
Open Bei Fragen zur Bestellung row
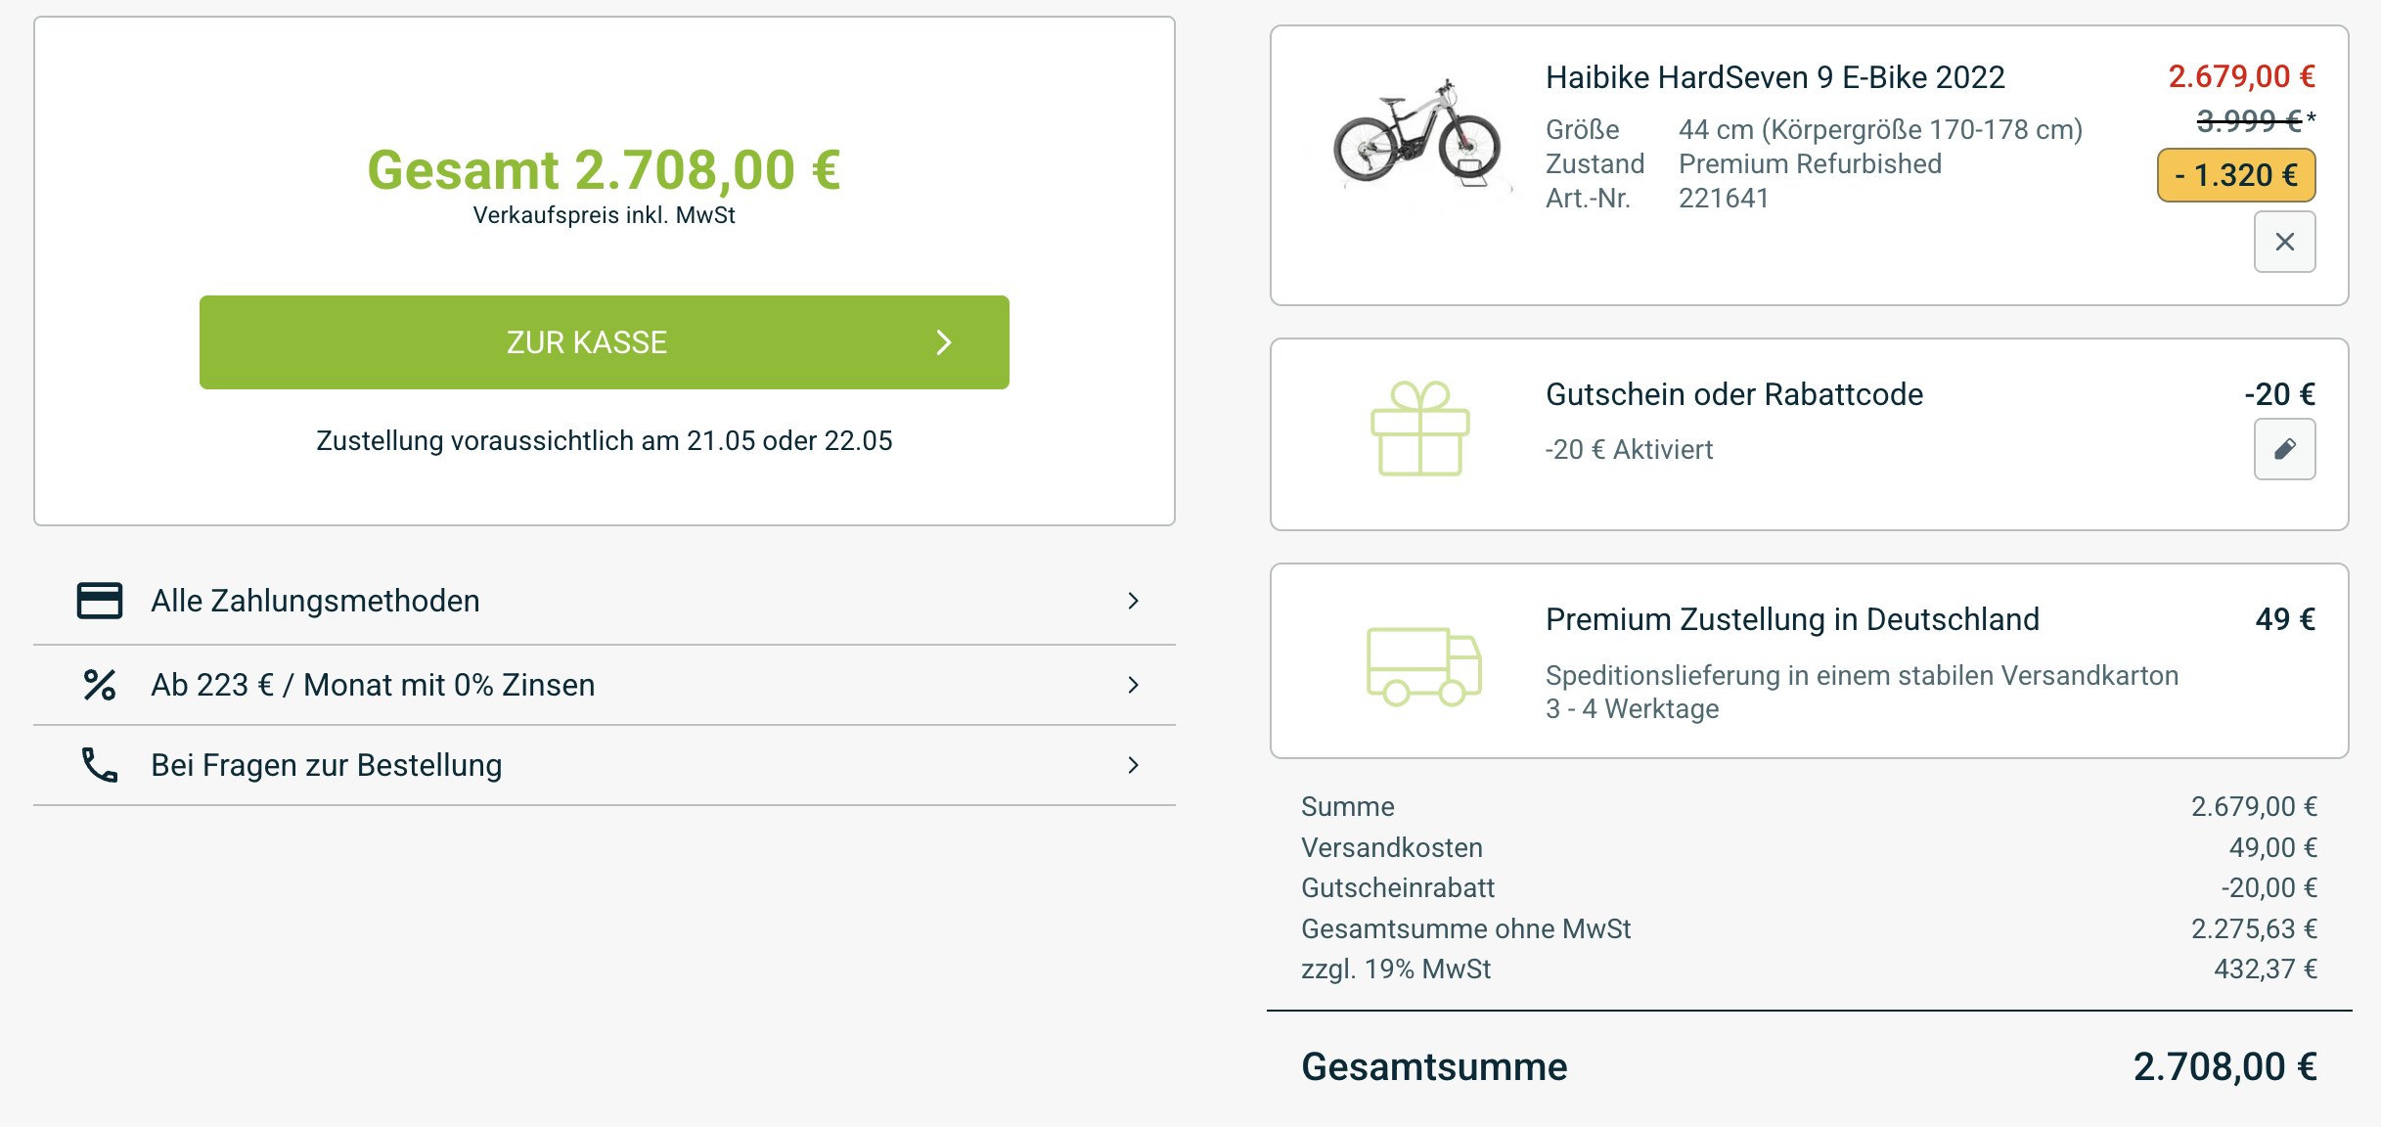click(x=327, y=765)
